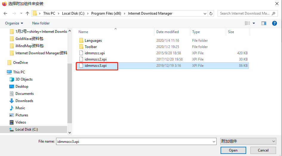
Task: Click Internet Download Manager breadcrumb
Action: pyautogui.click(x=150, y=13)
